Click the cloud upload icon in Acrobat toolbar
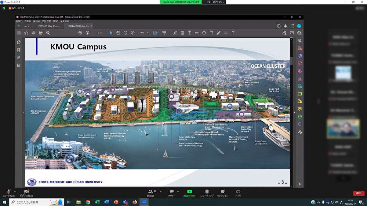This screenshot has width=367, height=206. click(x=33, y=33)
